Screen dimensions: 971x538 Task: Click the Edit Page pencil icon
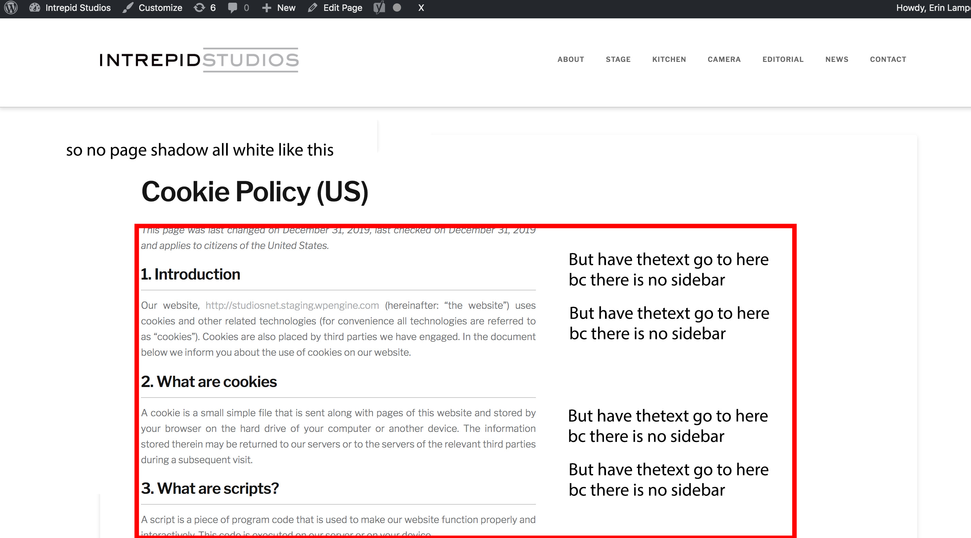312,8
